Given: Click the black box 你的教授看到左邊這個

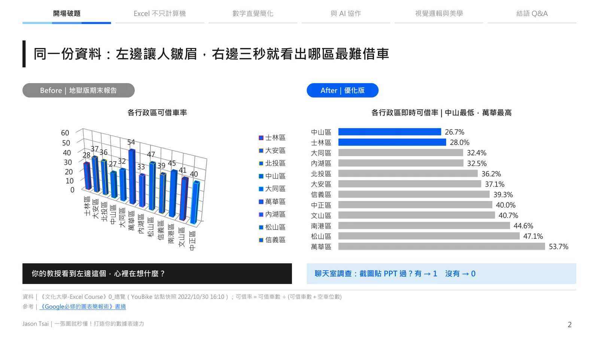Looking at the screenshot, I should click(x=157, y=274).
